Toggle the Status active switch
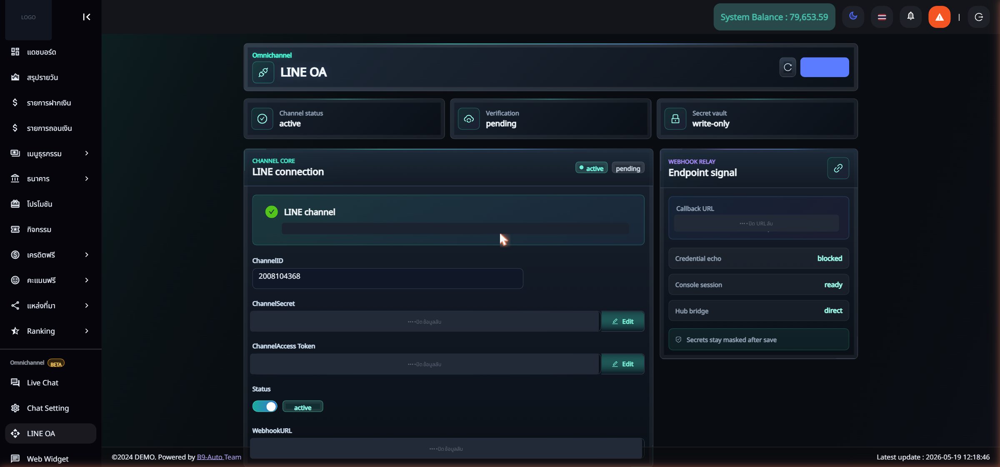 tap(265, 406)
